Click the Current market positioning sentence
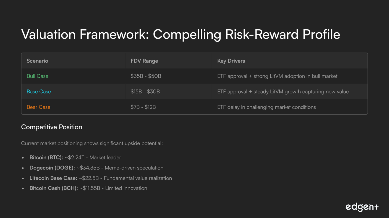 92,143
